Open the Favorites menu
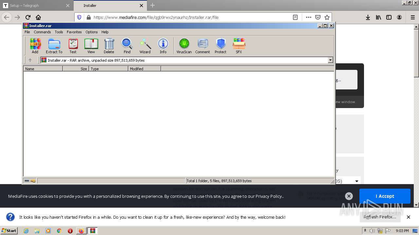This screenshot has width=419, height=235. coord(74,32)
